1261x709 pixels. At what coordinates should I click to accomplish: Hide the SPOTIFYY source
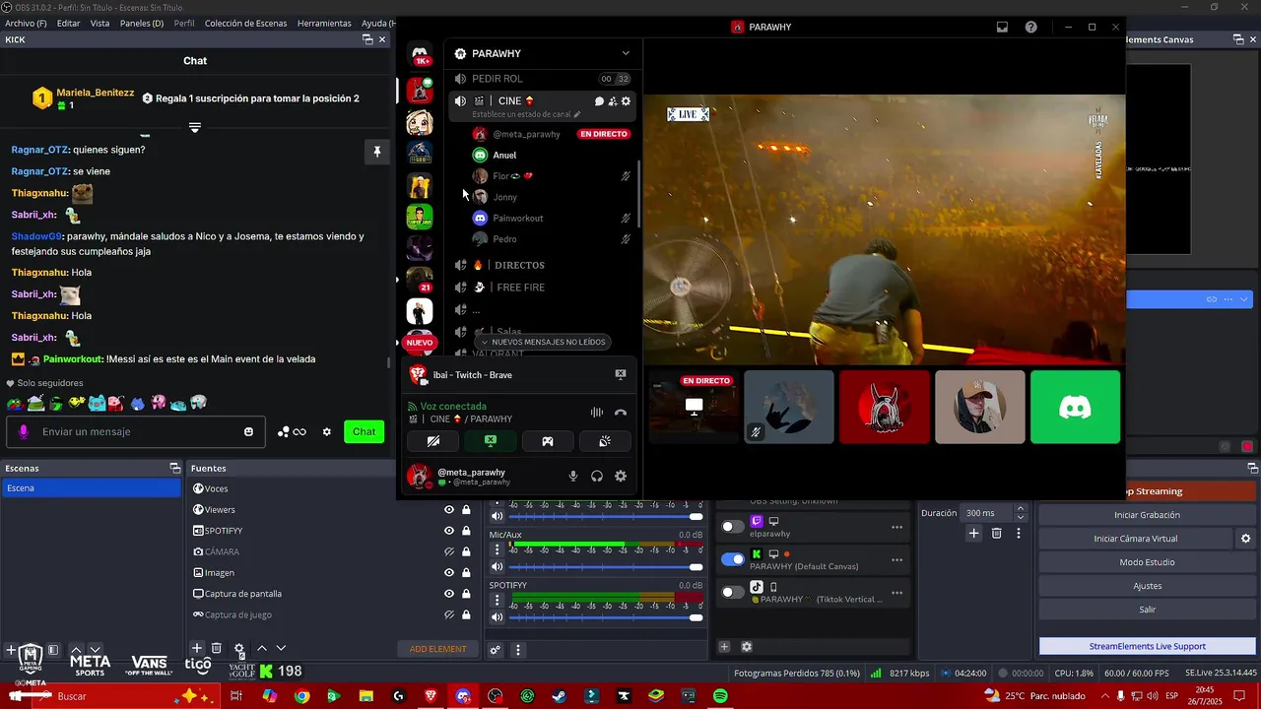click(x=449, y=531)
